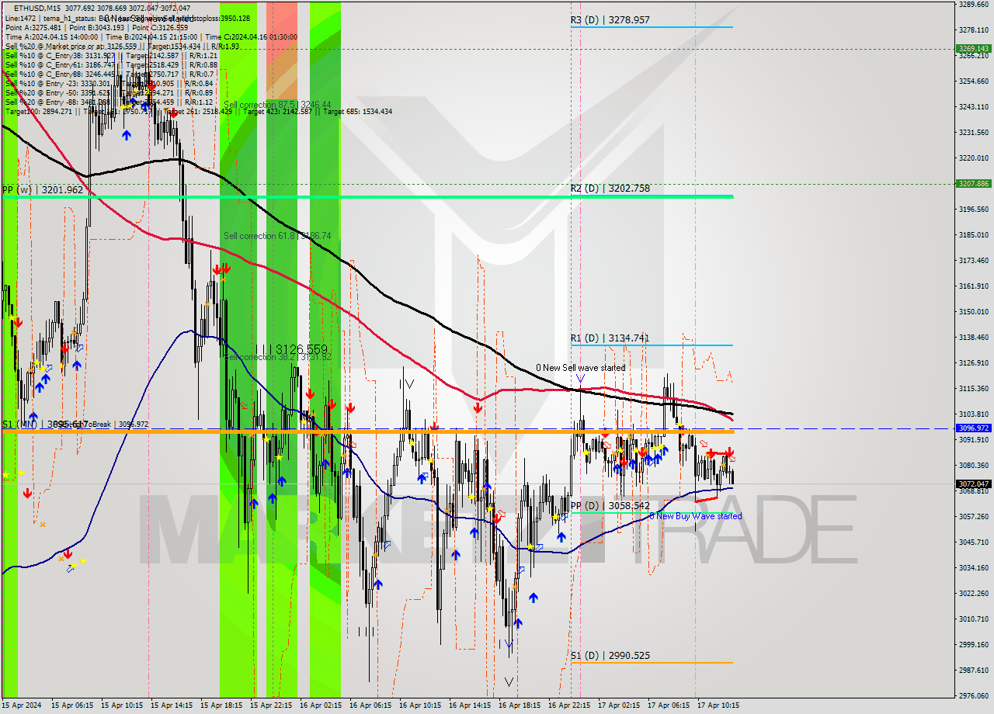The height and width of the screenshot is (714, 994).
Task: Click the '16 Apr 18:15' time axis label
Action: click(x=520, y=705)
